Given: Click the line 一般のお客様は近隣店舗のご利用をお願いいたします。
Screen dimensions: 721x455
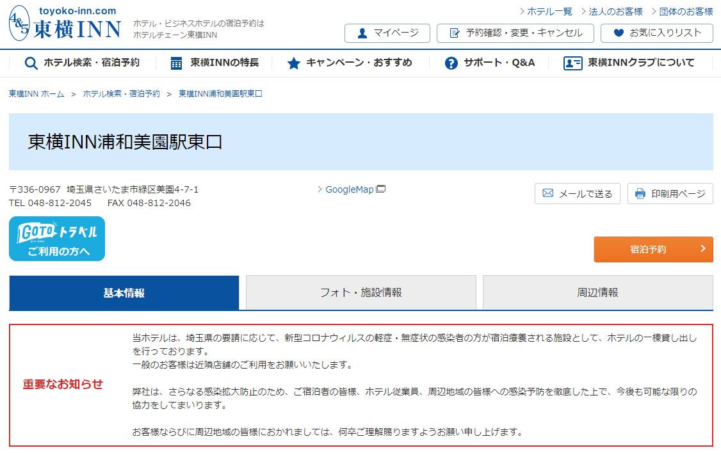Looking at the screenshot, I should coord(244,365).
